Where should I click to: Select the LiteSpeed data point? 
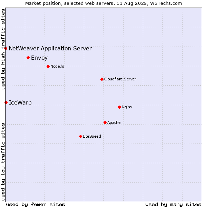pos(81,137)
